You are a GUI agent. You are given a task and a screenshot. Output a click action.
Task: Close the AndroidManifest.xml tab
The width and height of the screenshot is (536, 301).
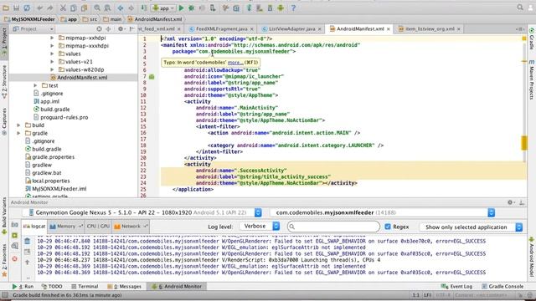(x=389, y=29)
